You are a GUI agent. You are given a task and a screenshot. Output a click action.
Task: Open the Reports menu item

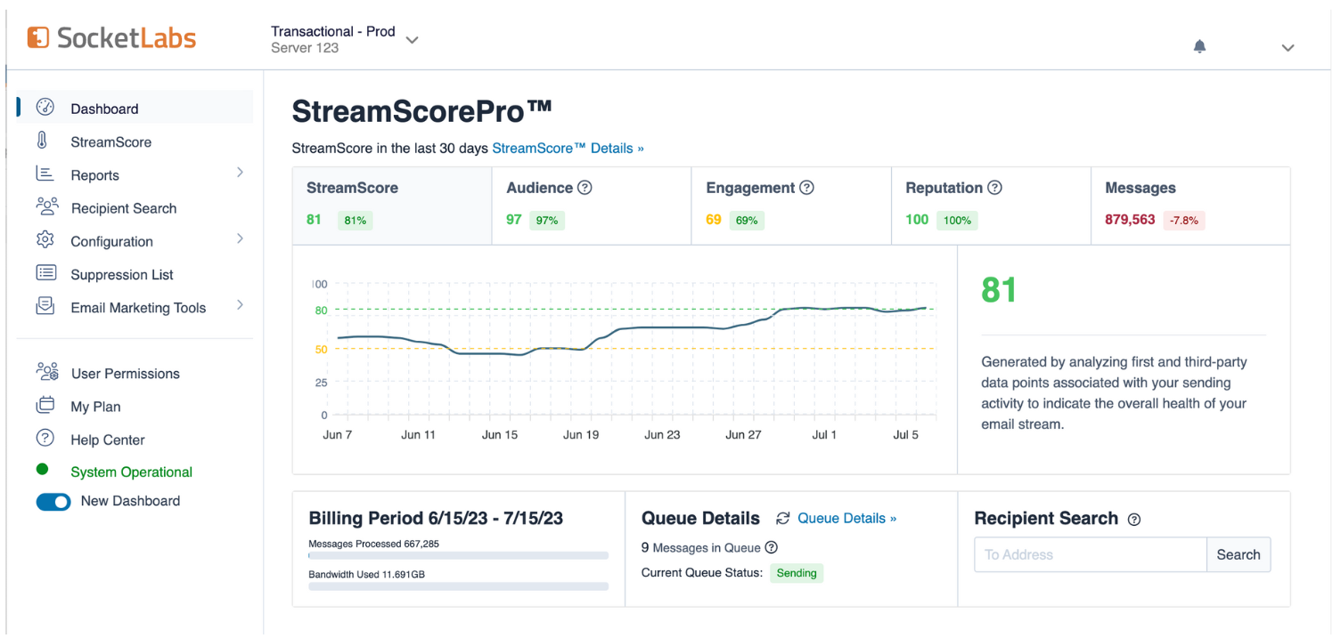94,175
